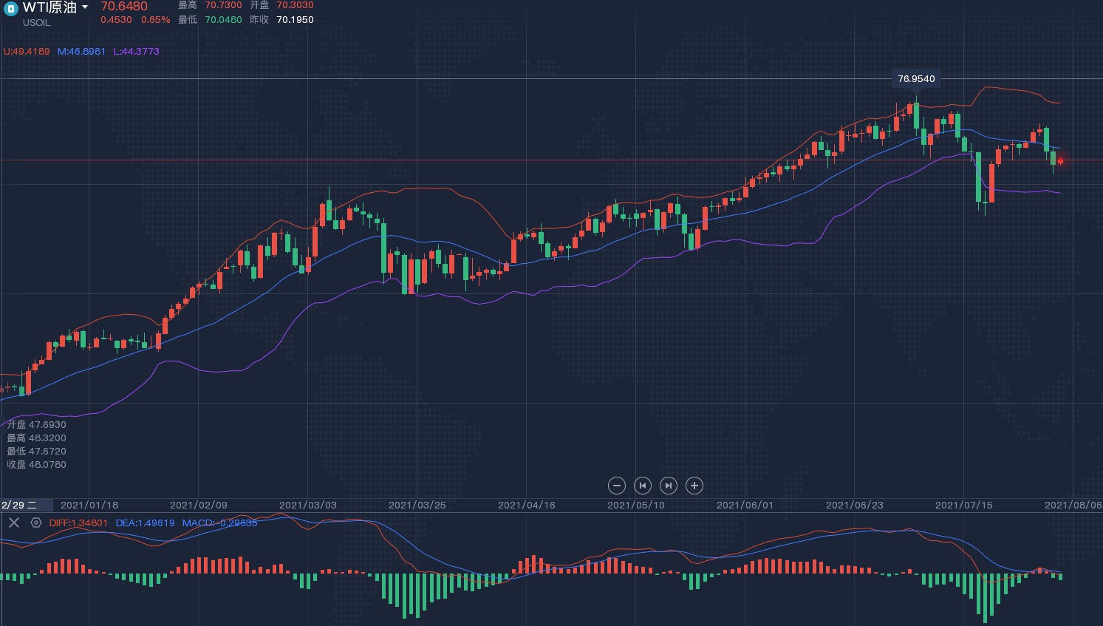Close the MACD indicator panel
Viewport: 1103px width, 626px height.
coord(14,523)
